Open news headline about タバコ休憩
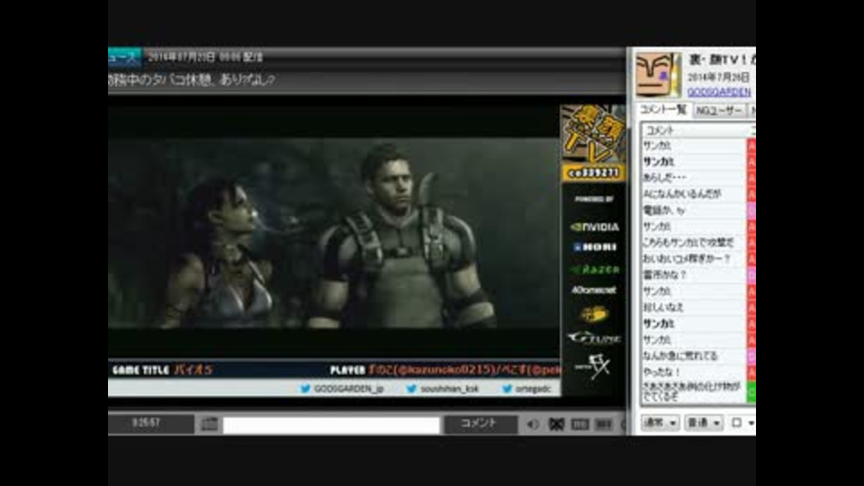The height and width of the screenshot is (486, 864). [192, 80]
